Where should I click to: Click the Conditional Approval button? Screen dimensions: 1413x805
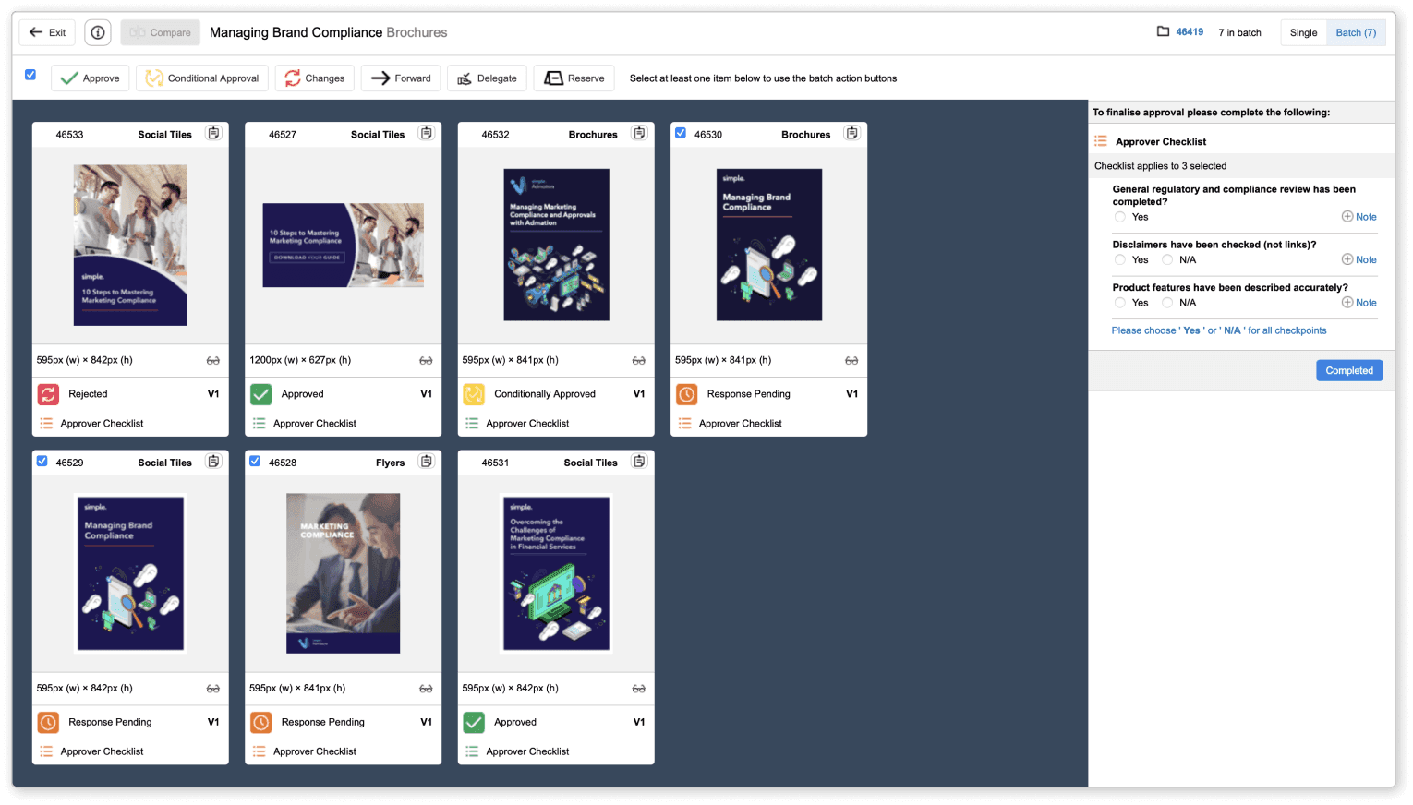202,78
